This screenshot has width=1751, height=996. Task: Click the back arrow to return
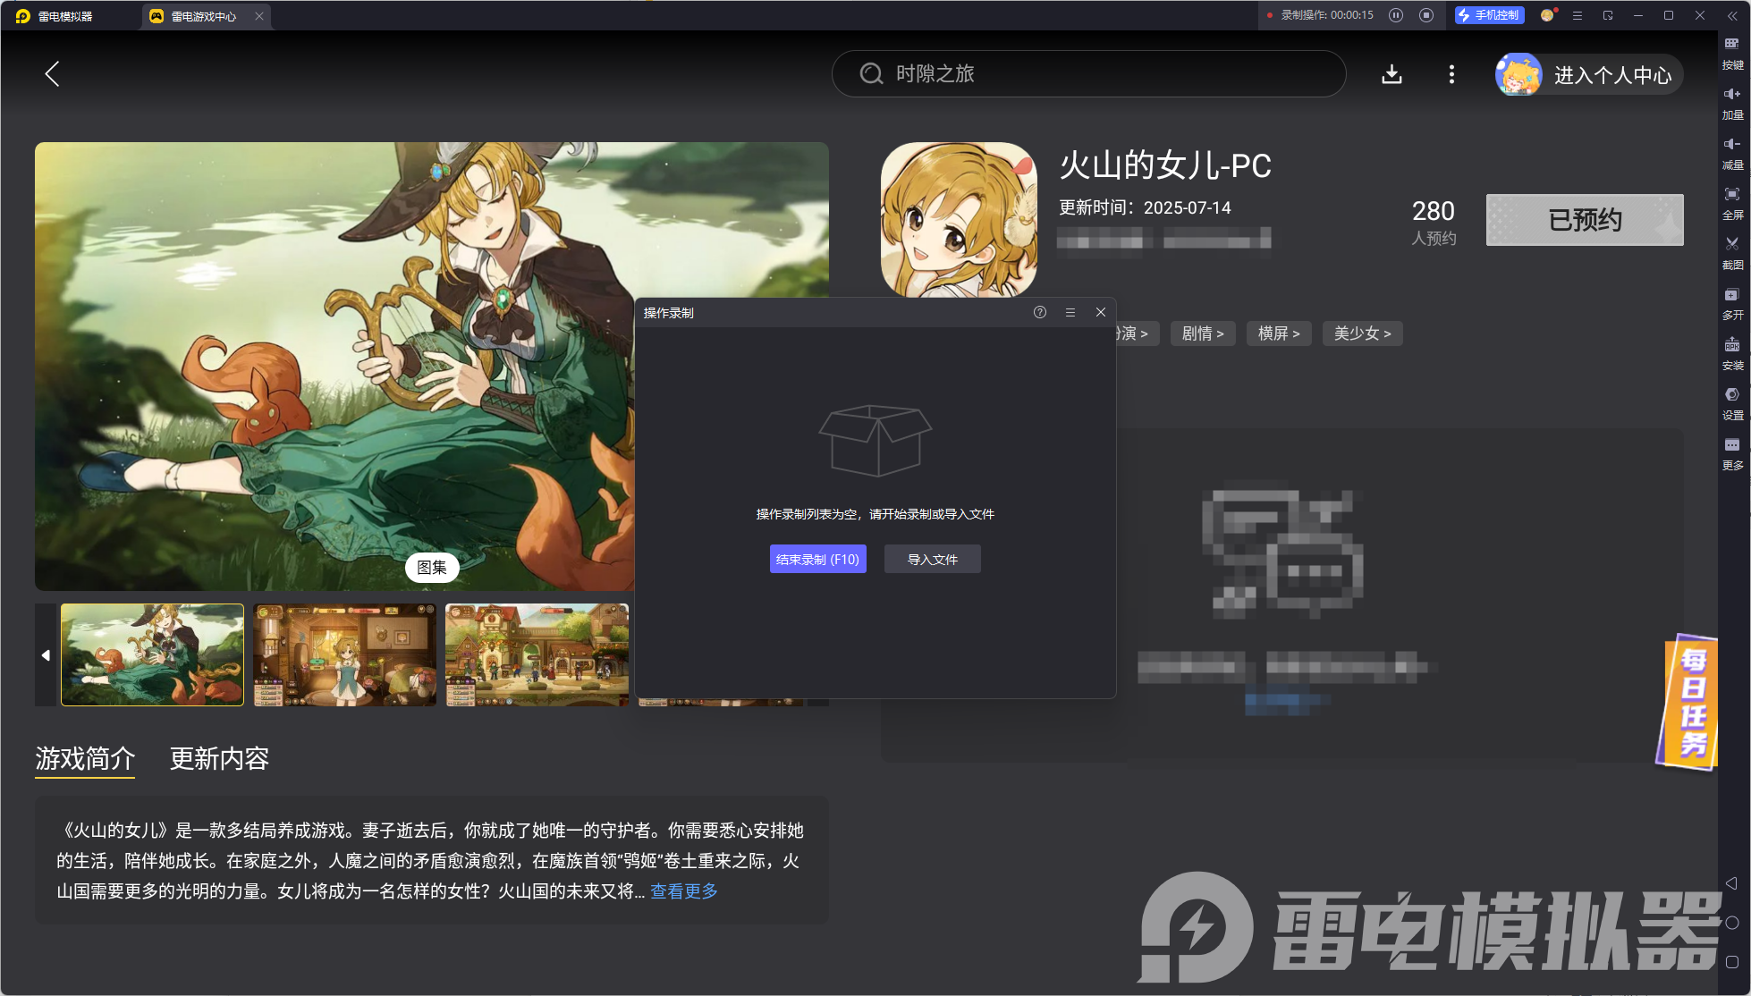coord(51,74)
